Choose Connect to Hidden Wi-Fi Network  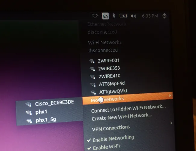(128, 109)
